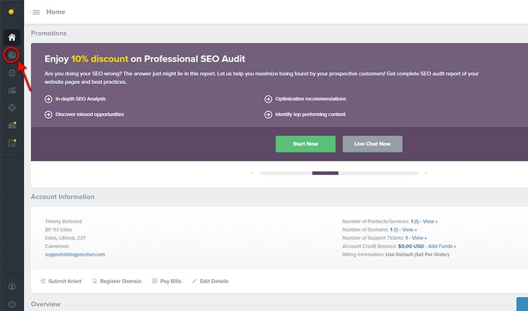Open the Services cube icon in sidebar
Screen dimensions: 528x311
pos(12,55)
